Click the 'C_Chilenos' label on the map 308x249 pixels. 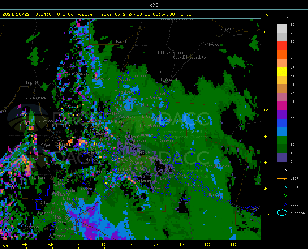36,97
